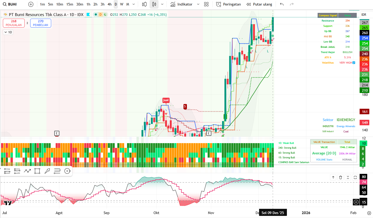Image resolution: width=373 pixels, height=218 pixels.
Task: Open the circular measure tool icon
Action: coord(67,171)
